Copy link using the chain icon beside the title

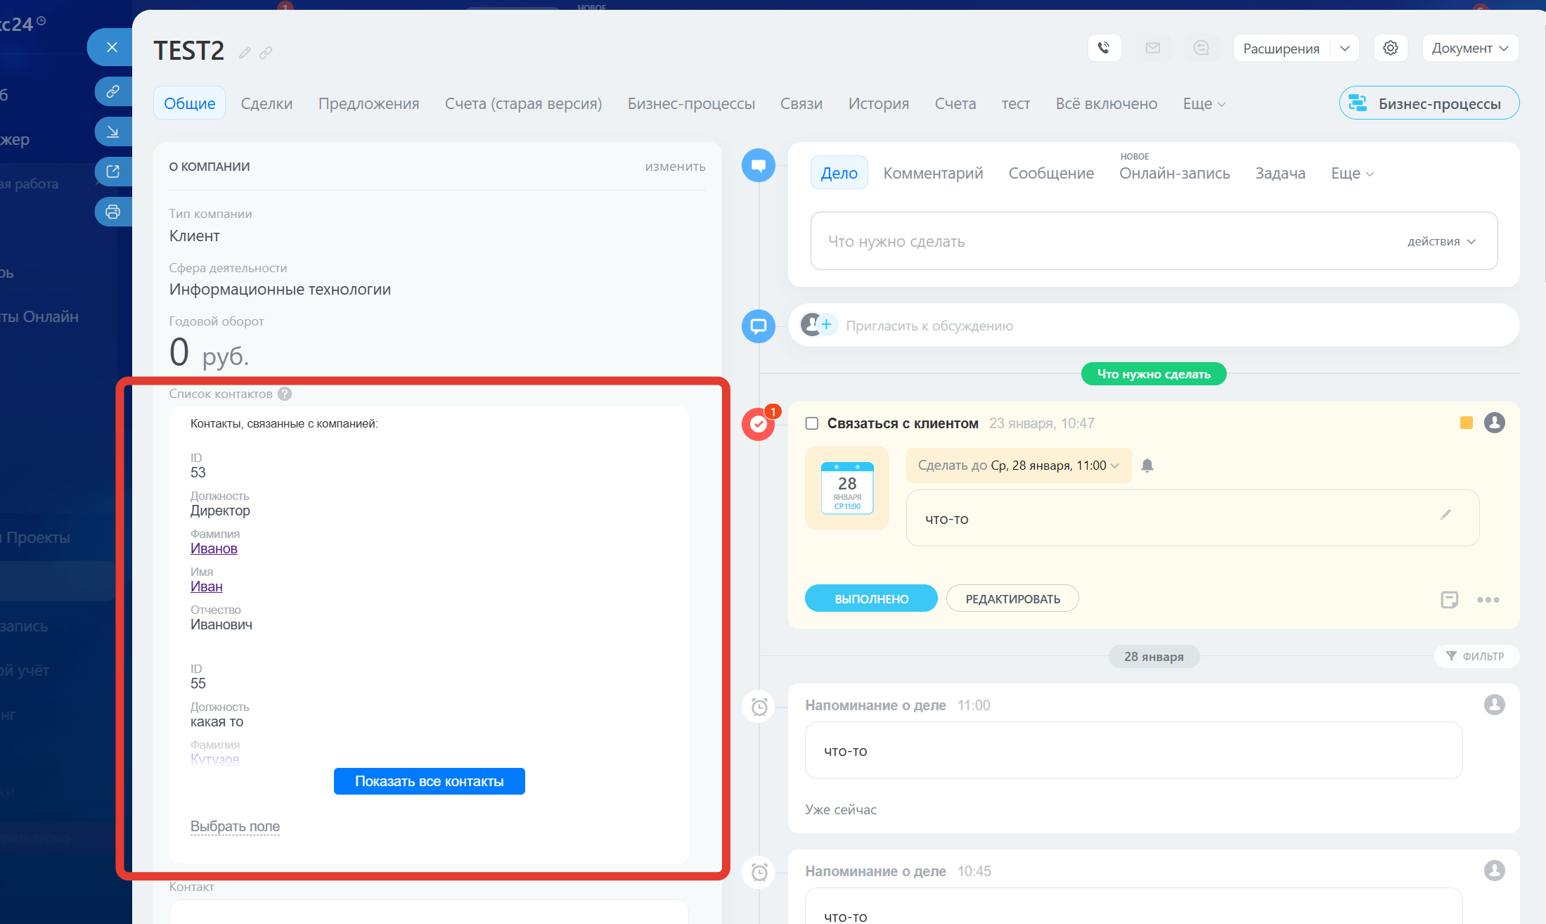click(x=266, y=53)
